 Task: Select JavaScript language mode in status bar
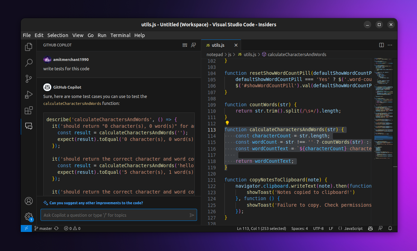tap(353, 228)
